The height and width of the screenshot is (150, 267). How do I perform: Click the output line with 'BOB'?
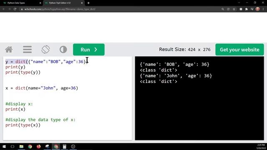[174, 65]
